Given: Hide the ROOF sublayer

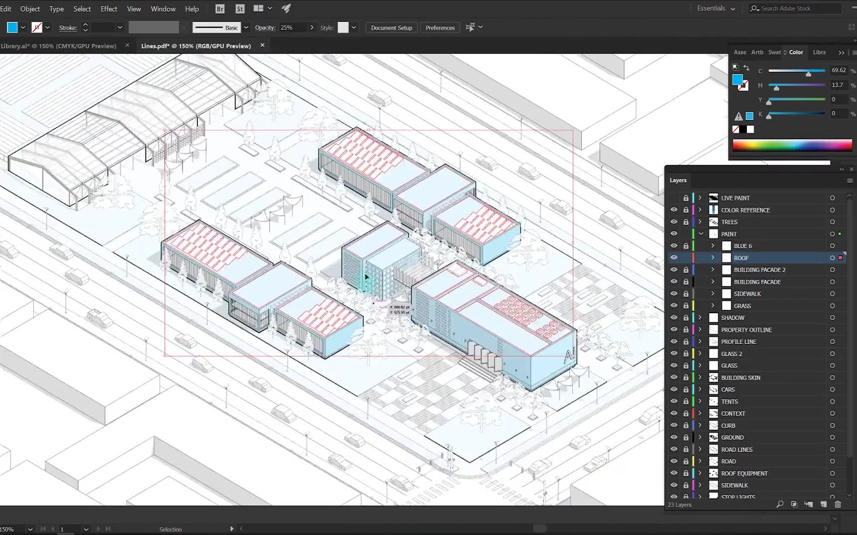Looking at the screenshot, I should (x=674, y=258).
